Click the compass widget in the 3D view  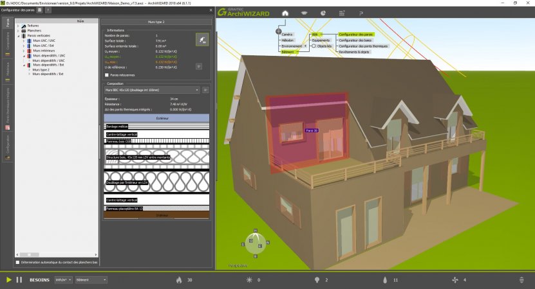tap(255, 243)
